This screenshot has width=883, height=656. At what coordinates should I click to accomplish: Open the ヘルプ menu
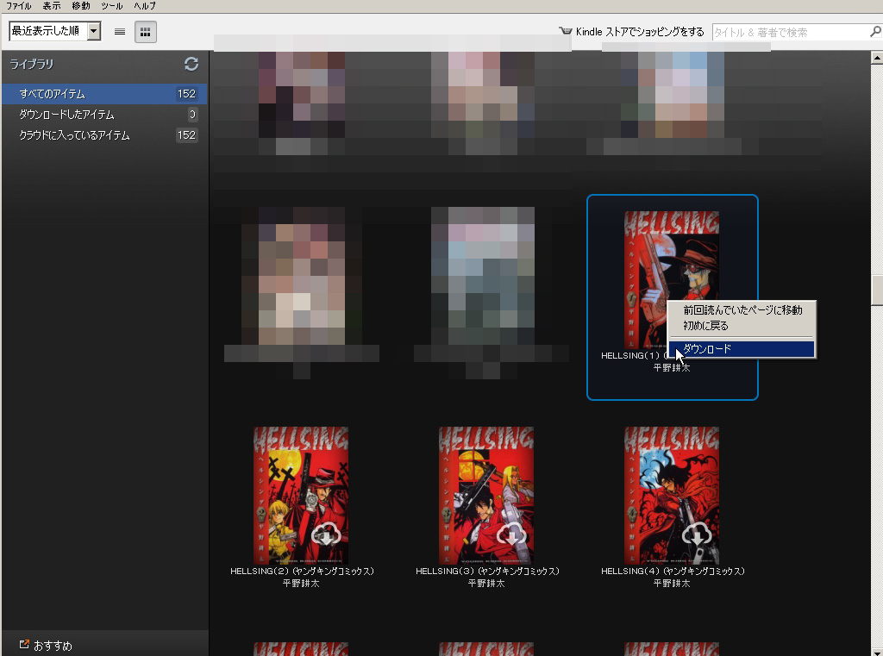(x=144, y=6)
